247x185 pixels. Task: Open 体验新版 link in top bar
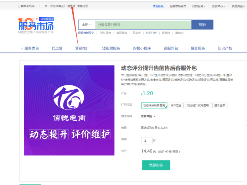tap(158, 6)
